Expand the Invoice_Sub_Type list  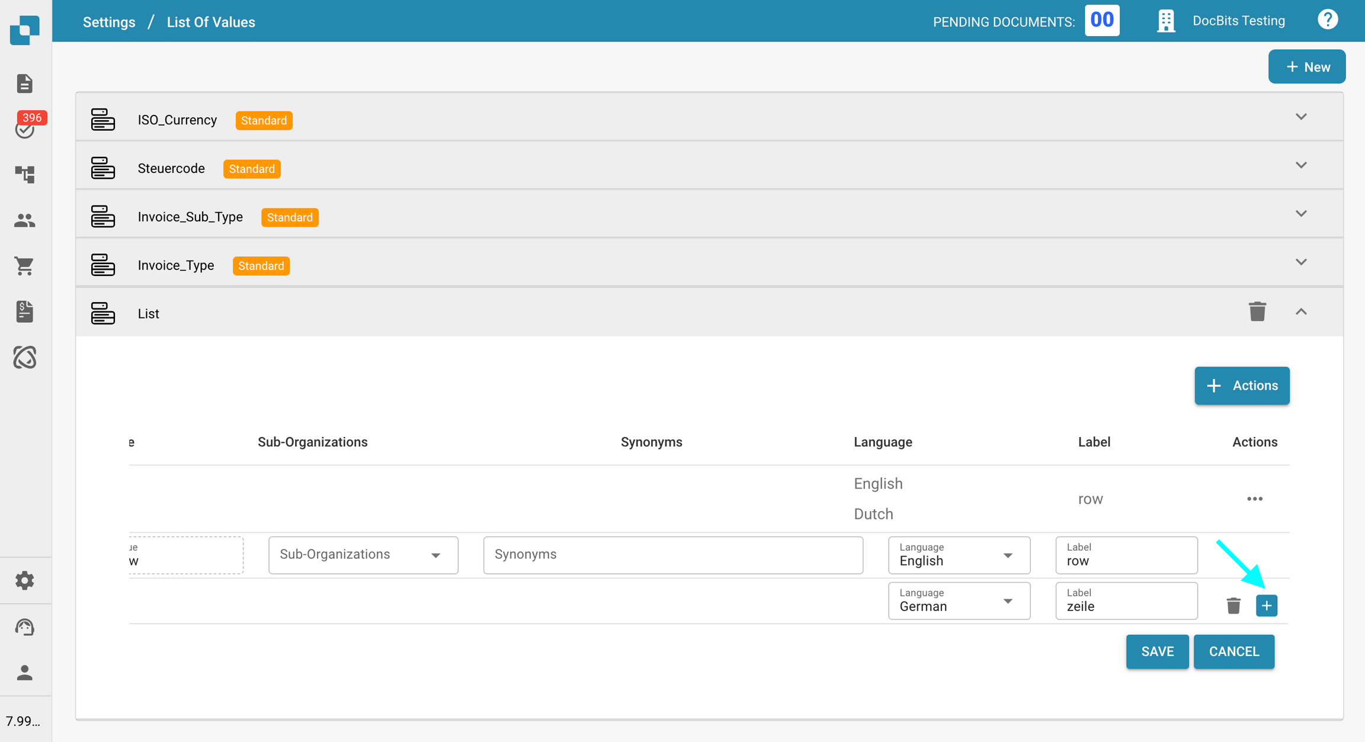(x=1301, y=214)
